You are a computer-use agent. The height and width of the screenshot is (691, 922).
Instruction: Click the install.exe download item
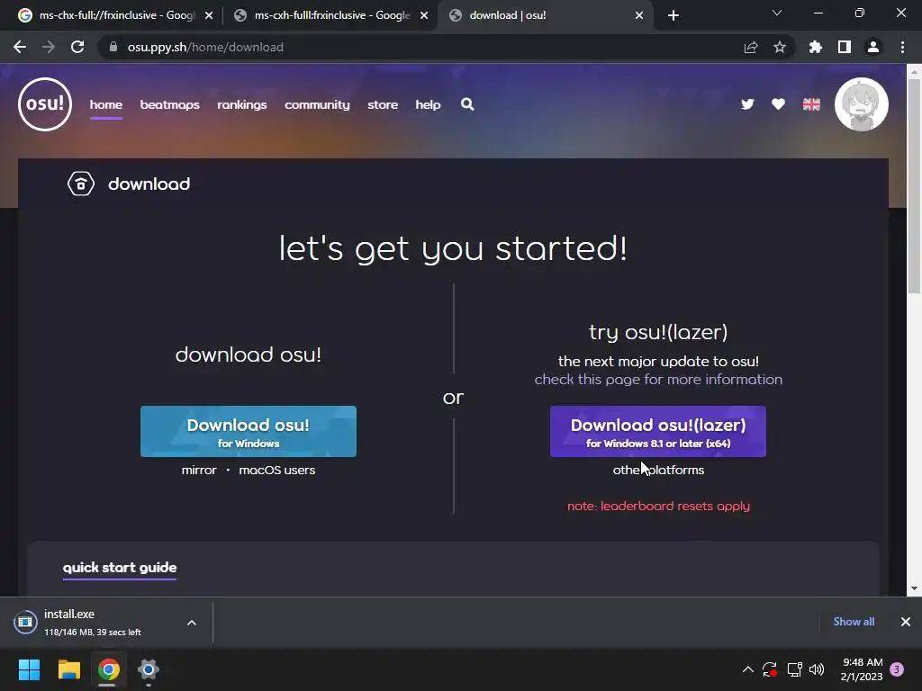tap(94, 623)
